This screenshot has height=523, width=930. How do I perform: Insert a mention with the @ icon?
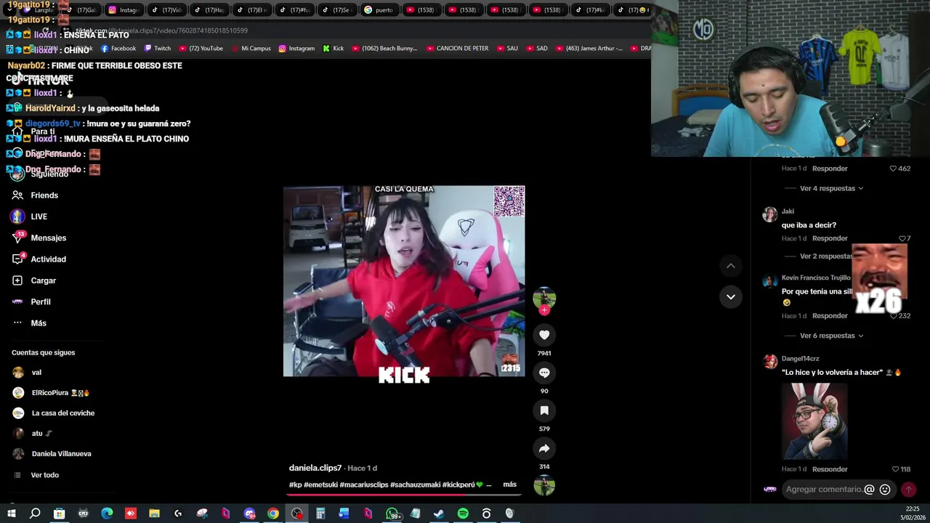coord(869,490)
